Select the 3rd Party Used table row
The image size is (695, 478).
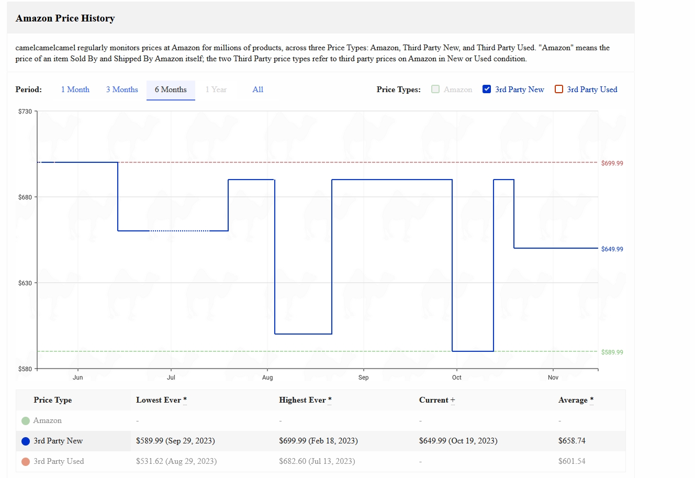(320, 461)
